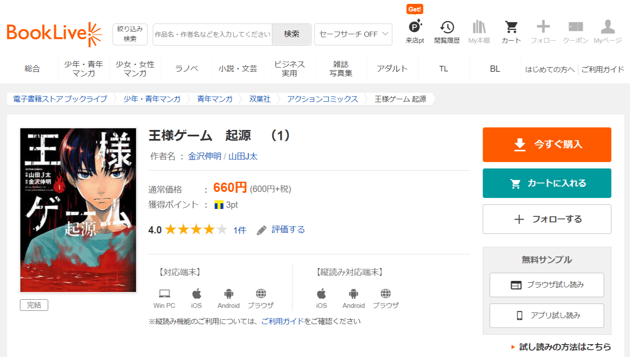Select the アダルト category tab
630x357 pixels.
pyautogui.click(x=392, y=69)
